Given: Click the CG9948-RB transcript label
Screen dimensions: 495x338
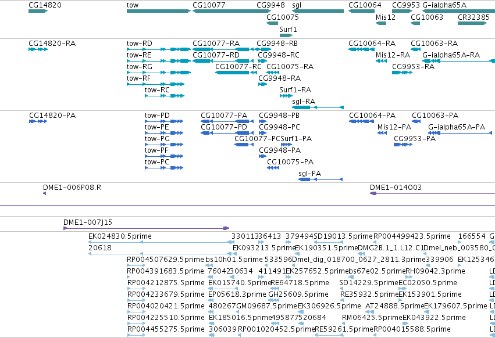Looking at the screenshot, I should click(277, 43).
